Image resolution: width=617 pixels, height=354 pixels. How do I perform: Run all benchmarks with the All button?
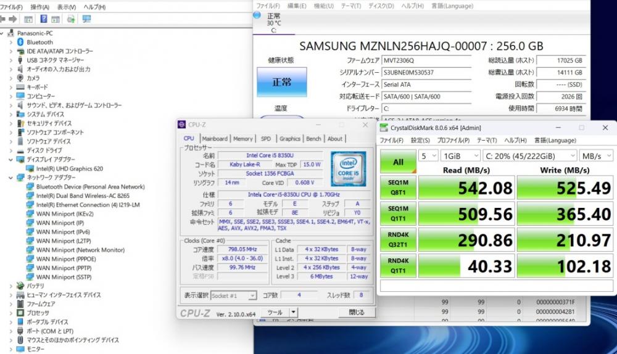click(x=398, y=162)
